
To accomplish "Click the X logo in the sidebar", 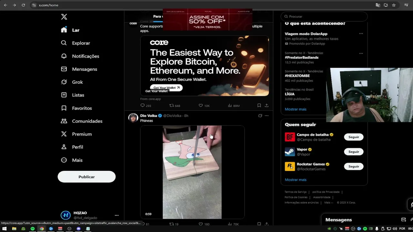I will tap(64, 17).
